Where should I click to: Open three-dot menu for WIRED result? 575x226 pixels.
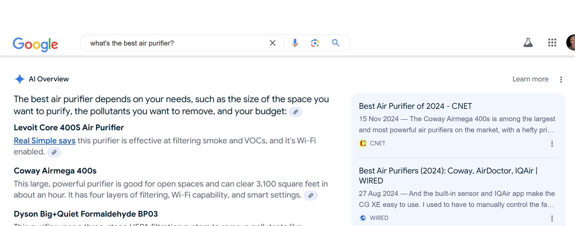coord(552,218)
